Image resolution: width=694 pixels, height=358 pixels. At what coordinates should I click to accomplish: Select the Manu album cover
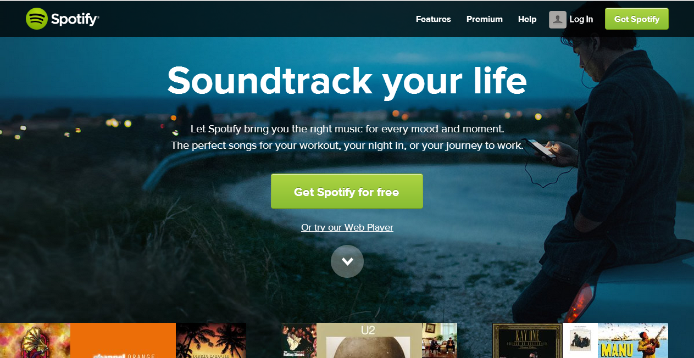[633, 340]
